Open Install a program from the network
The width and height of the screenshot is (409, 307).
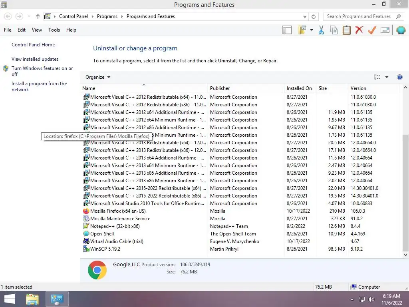(39, 86)
